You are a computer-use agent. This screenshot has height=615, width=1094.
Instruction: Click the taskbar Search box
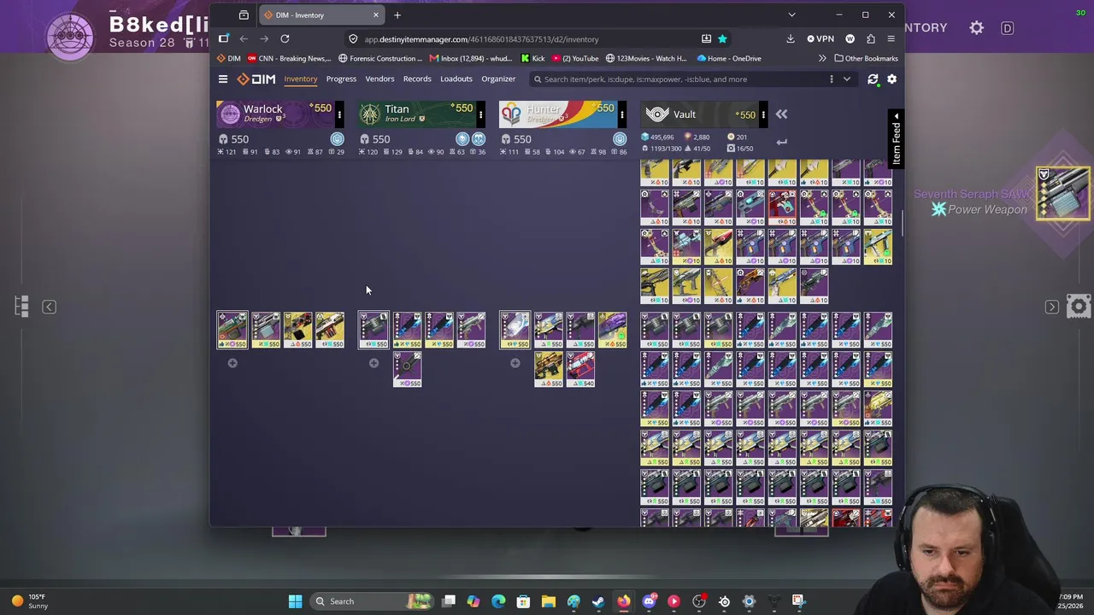coord(373,601)
